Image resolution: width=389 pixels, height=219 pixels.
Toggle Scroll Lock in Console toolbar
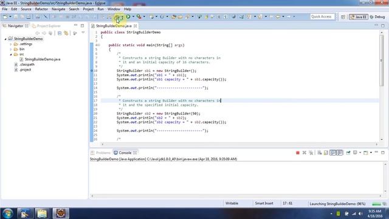pos(326,153)
